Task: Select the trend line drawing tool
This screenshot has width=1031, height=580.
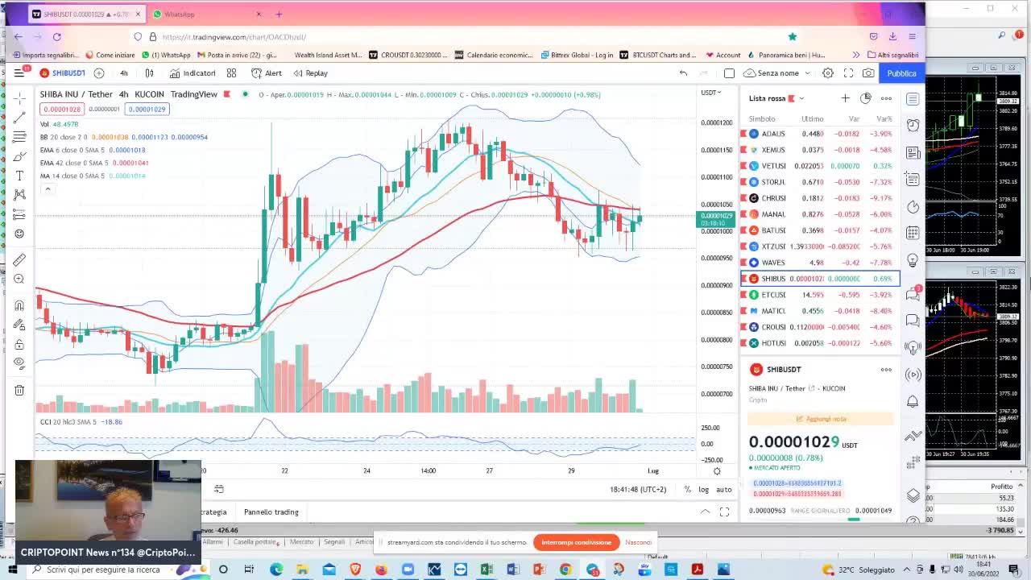Action: [19, 118]
